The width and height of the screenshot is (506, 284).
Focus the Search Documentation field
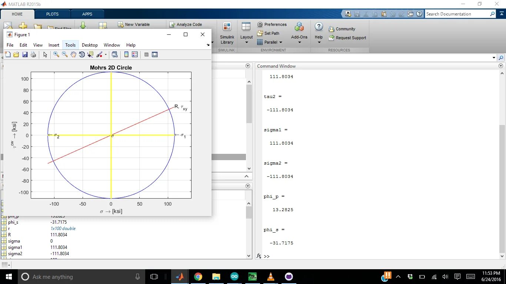[x=457, y=14]
